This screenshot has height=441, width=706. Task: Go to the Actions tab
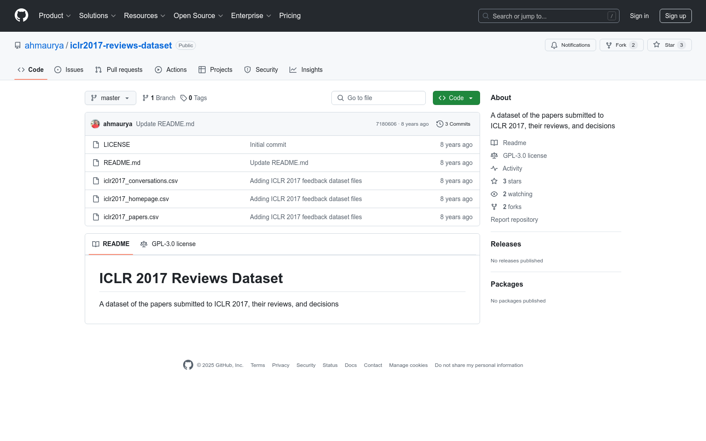click(171, 70)
